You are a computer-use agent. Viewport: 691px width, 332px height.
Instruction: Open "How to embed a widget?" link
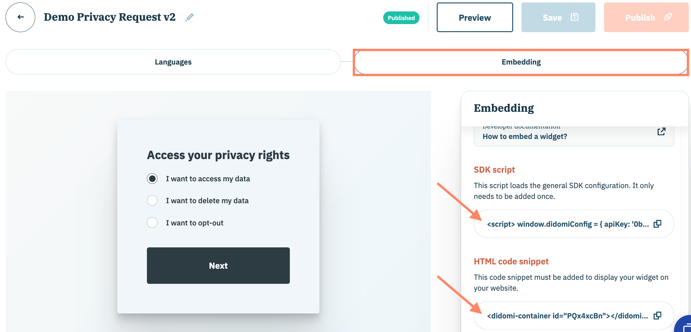pos(525,137)
